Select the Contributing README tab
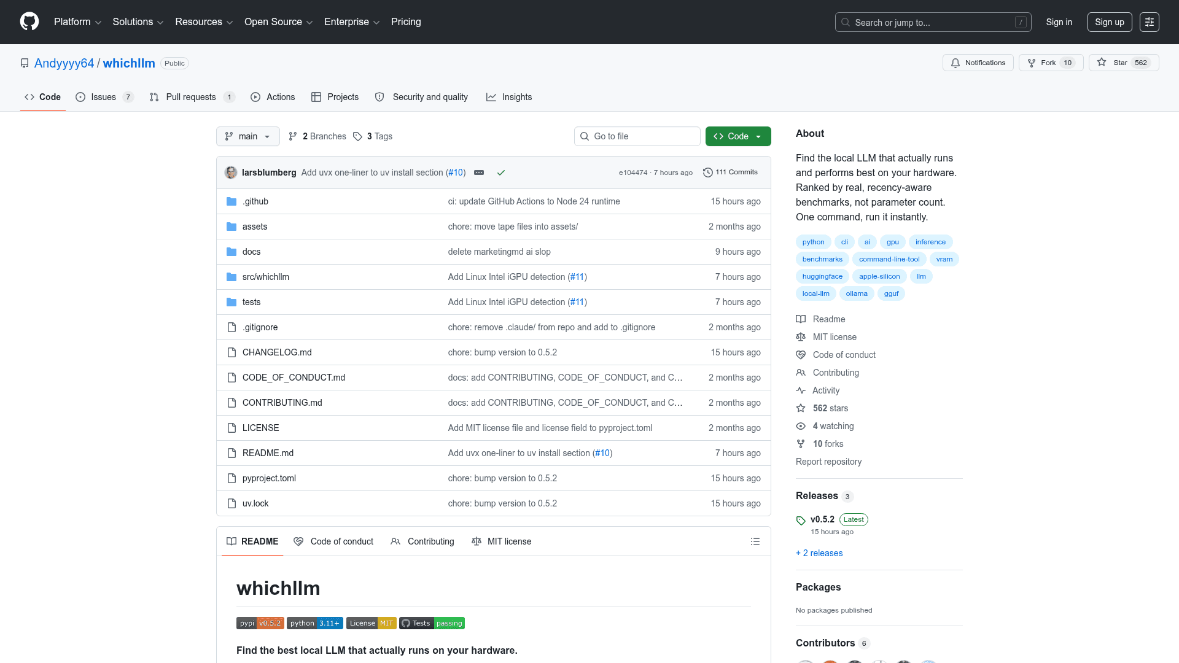Image resolution: width=1179 pixels, height=663 pixels. click(x=422, y=541)
